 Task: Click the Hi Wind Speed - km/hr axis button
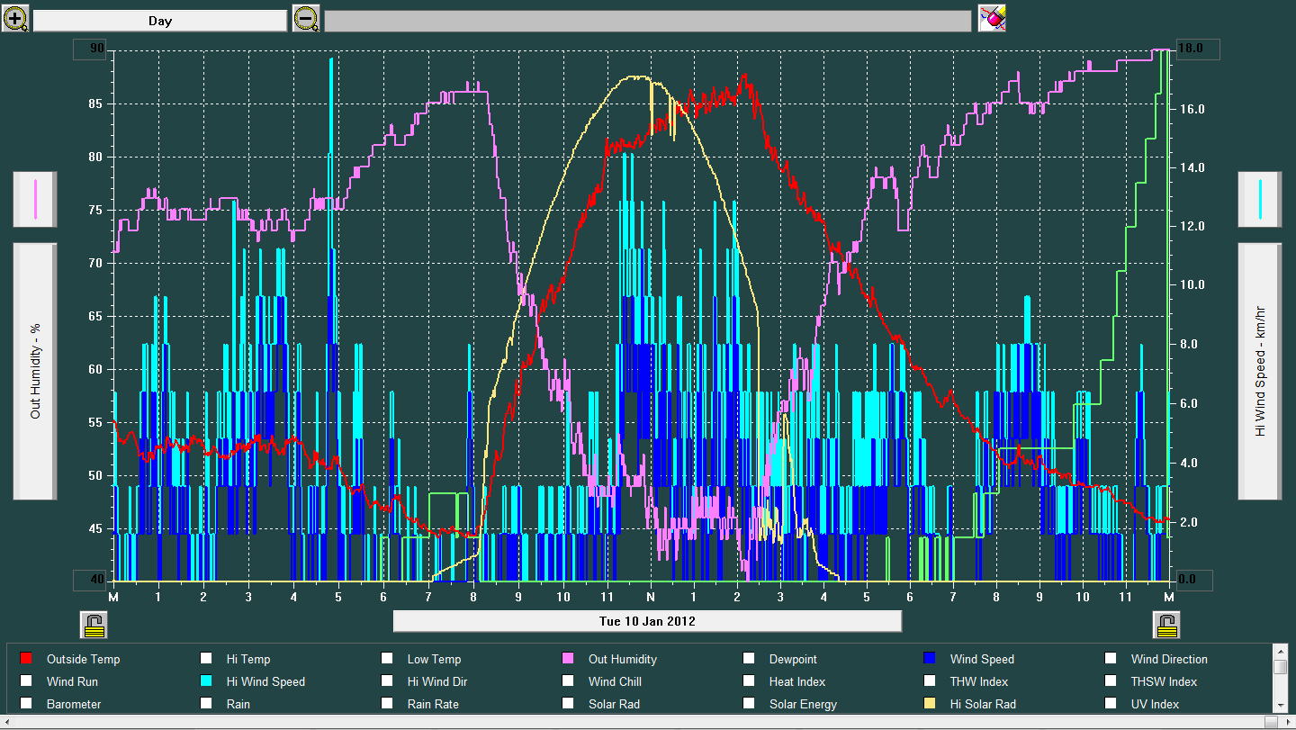[x=1260, y=371]
